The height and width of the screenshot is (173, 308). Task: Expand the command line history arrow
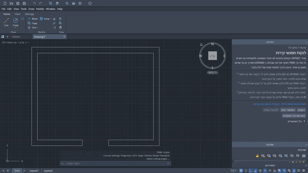click(168, 163)
